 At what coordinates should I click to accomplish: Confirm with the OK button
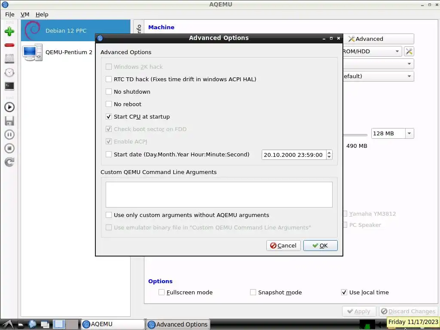(320, 245)
